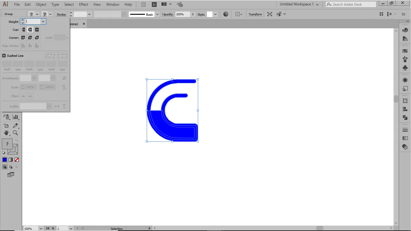Image resolution: width=411 pixels, height=231 pixels.
Task: Select the Column Graph tool
Action: pyautogui.click(x=15, y=117)
